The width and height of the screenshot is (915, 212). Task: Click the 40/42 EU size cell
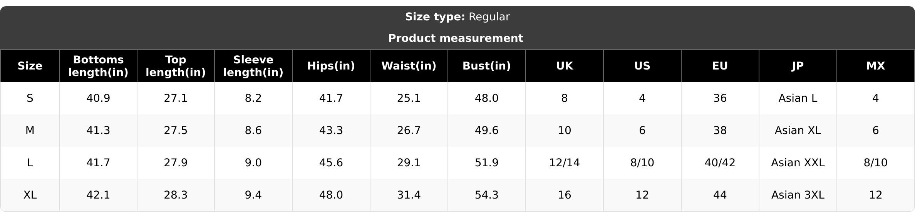tap(720, 163)
